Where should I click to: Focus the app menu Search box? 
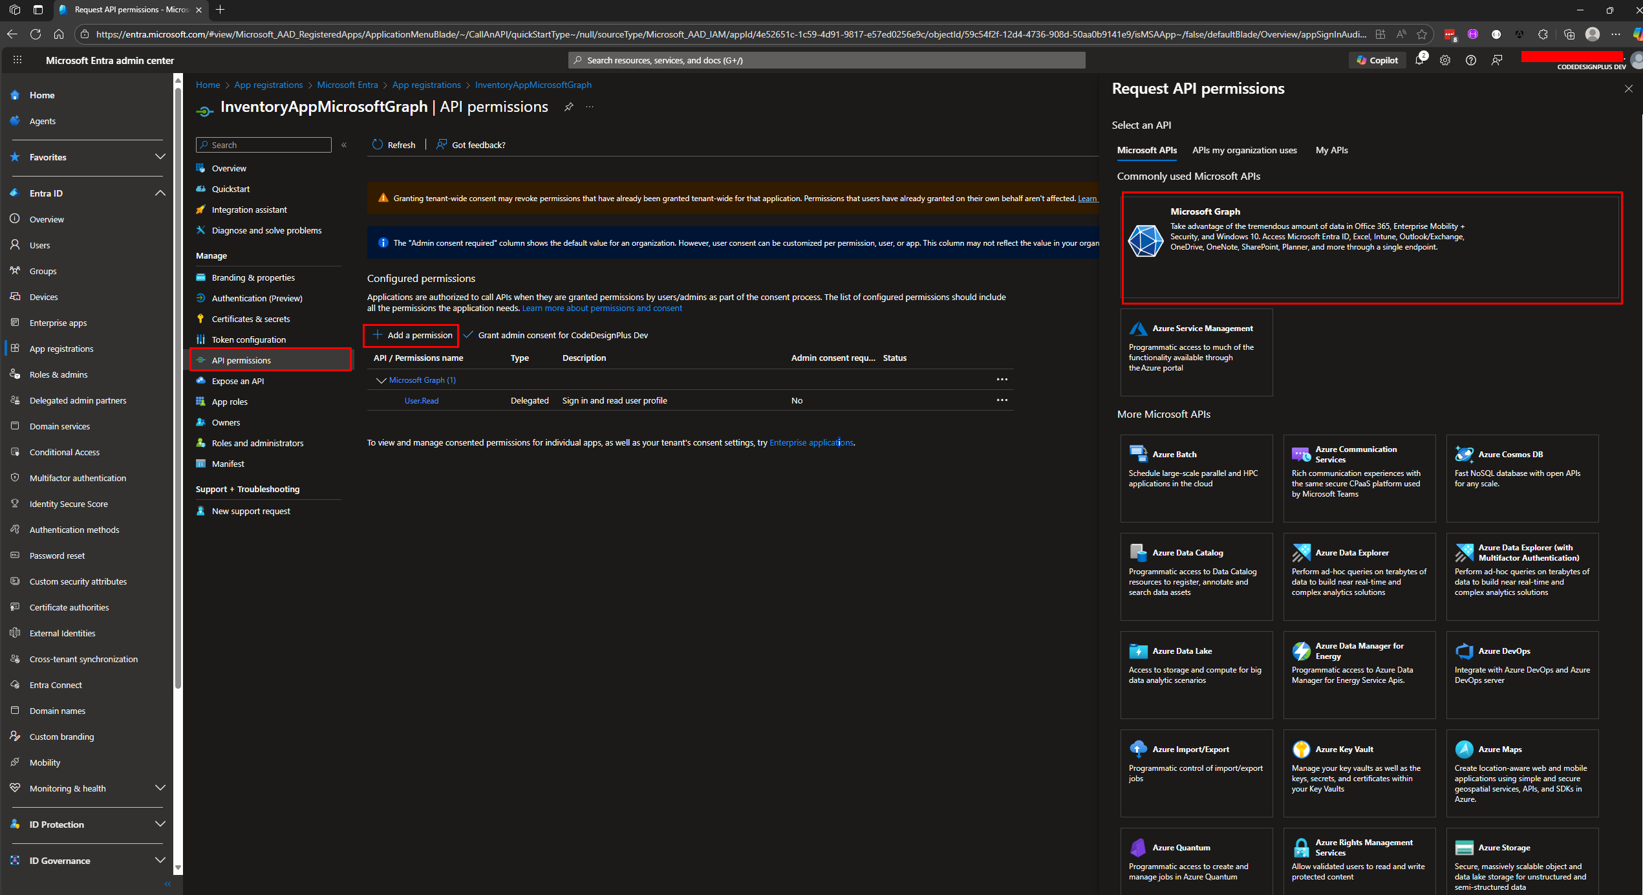[264, 145]
